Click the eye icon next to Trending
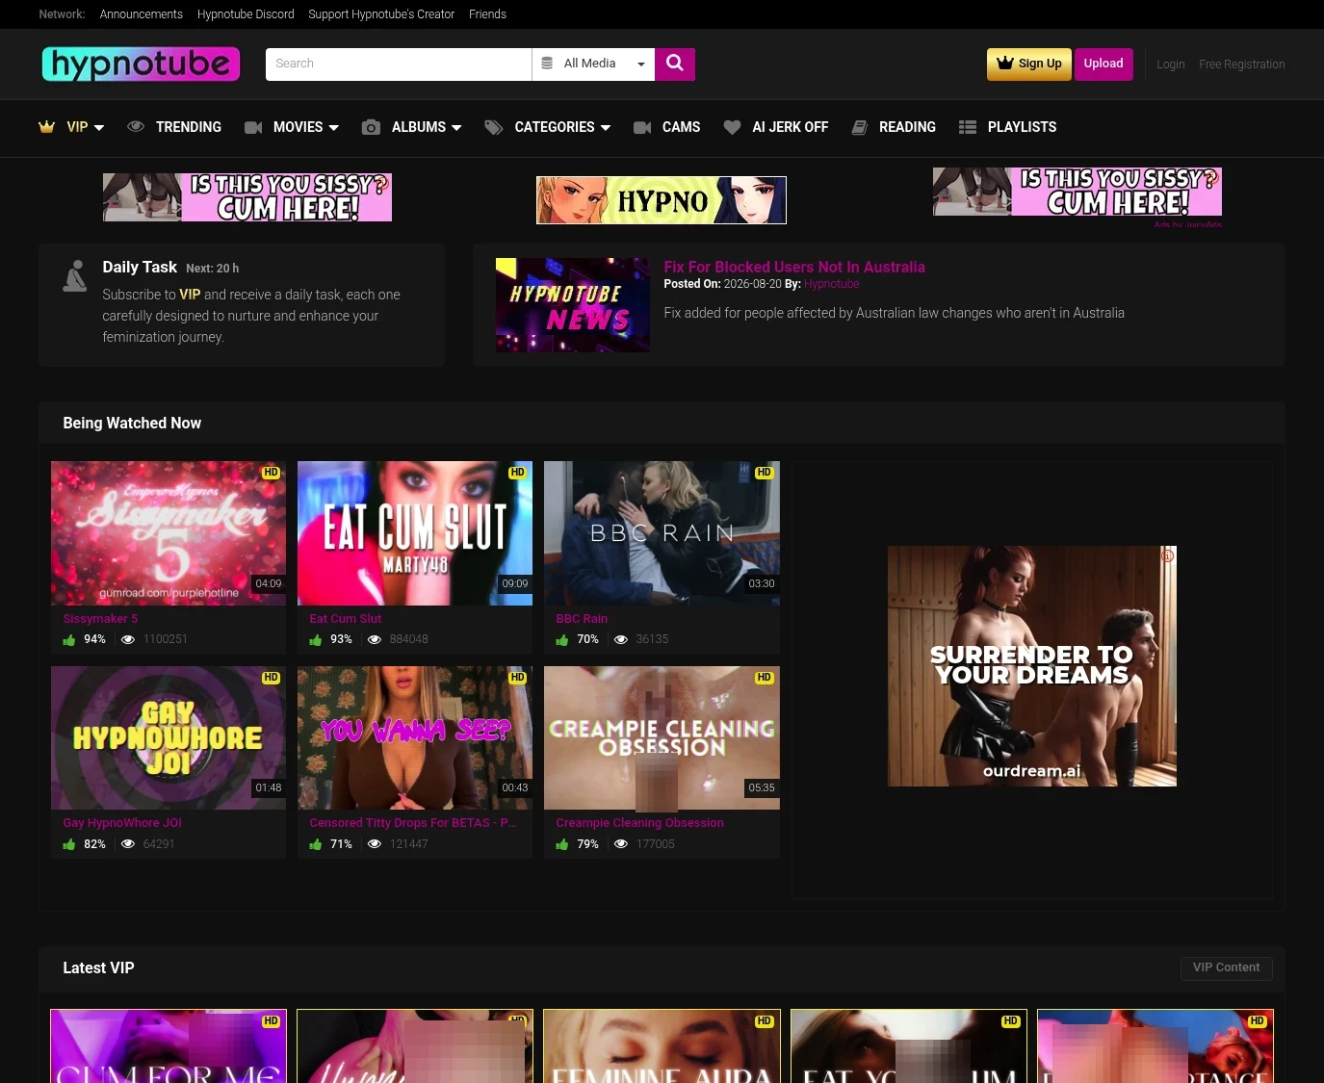This screenshot has width=1324, height=1083. [136, 127]
